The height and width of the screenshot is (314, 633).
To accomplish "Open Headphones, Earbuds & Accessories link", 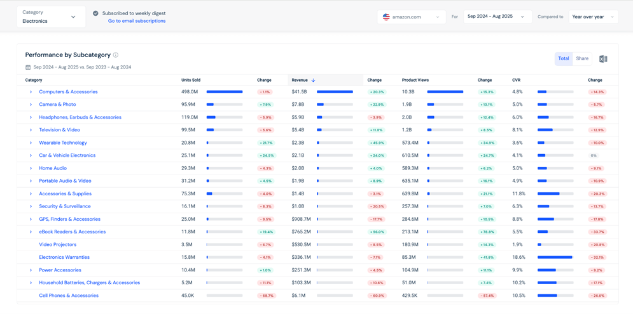I will point(80,117).
